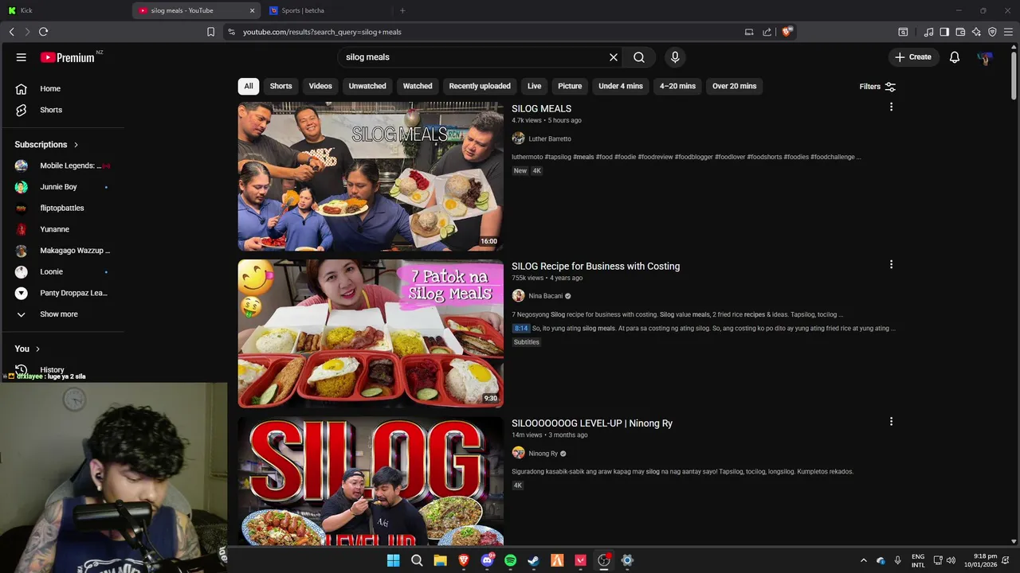Open Brave Wallet icon

pos(960,32)
